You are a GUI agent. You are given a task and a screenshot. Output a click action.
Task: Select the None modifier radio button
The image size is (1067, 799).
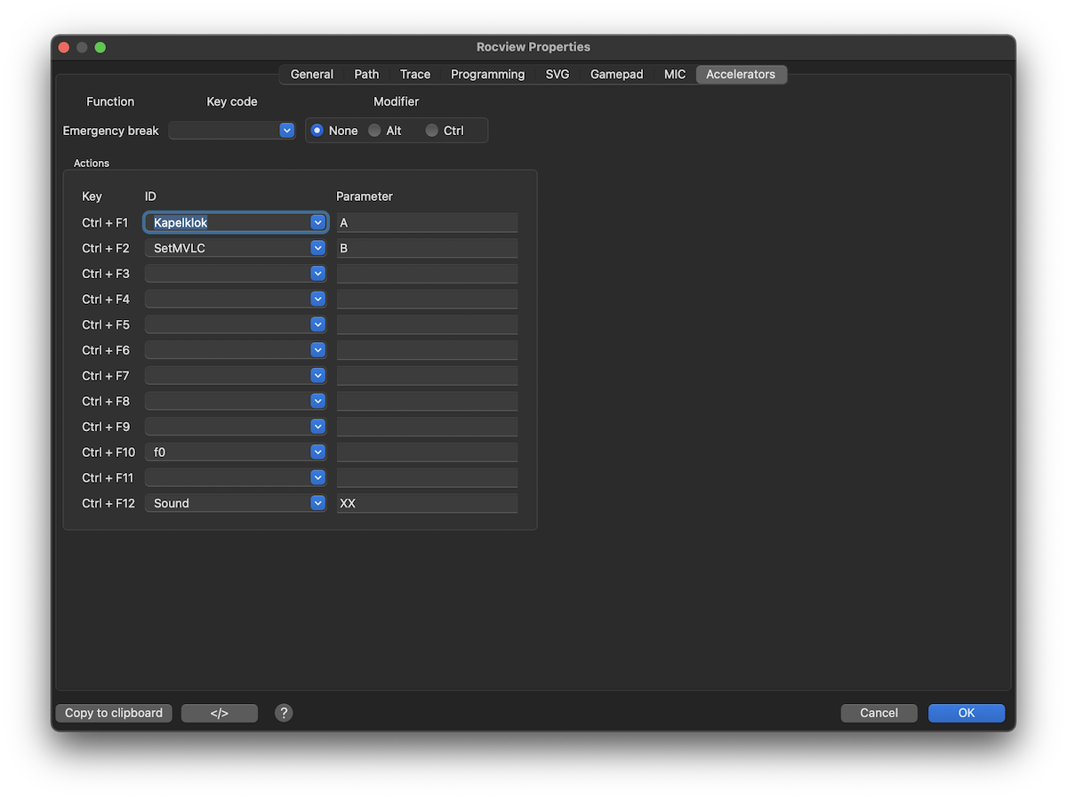point(317,131)
